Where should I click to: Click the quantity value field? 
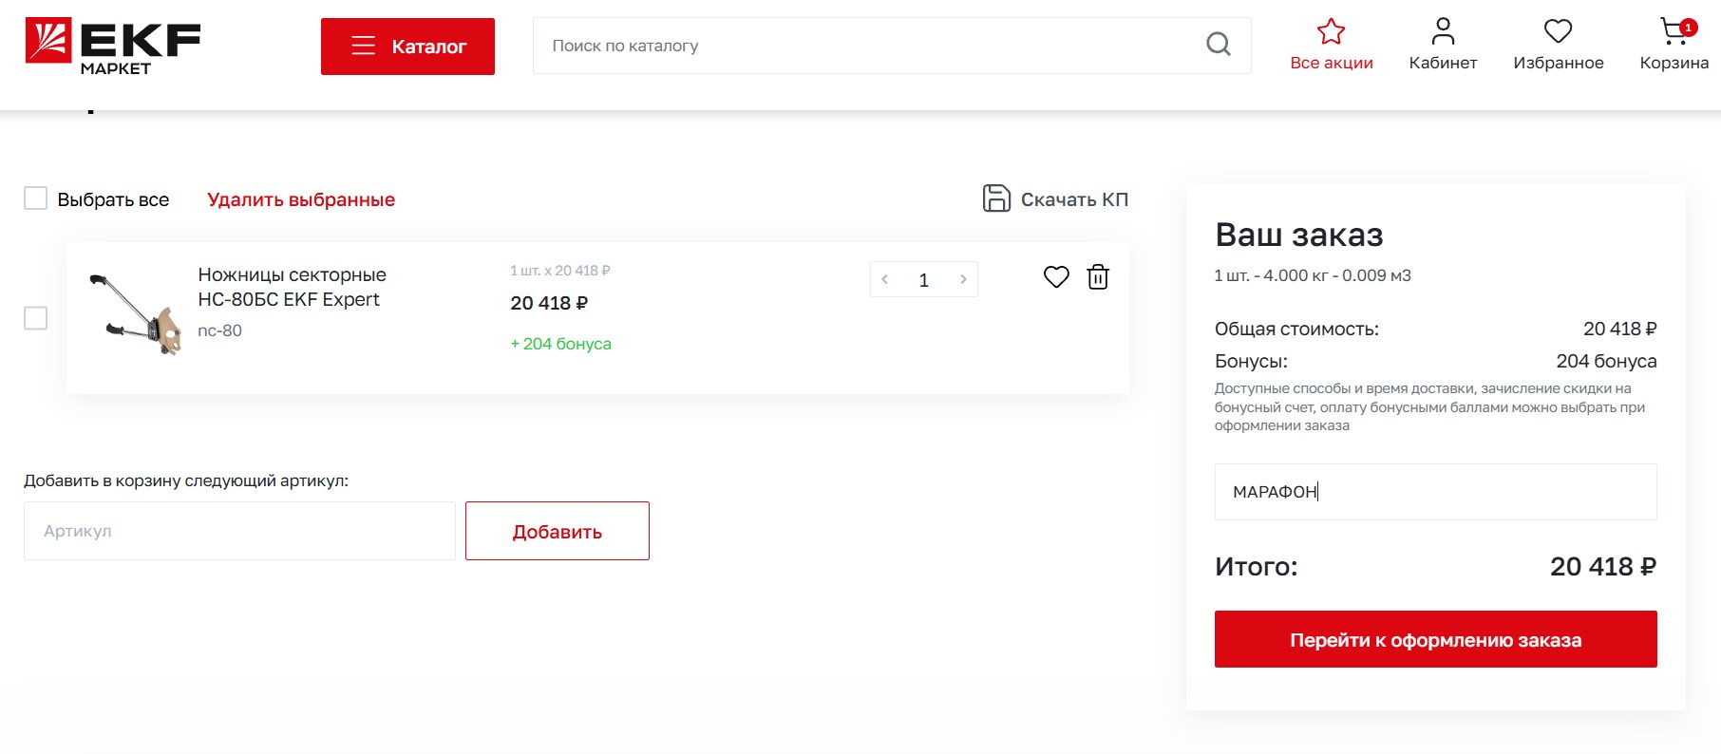tap(923, 280)
